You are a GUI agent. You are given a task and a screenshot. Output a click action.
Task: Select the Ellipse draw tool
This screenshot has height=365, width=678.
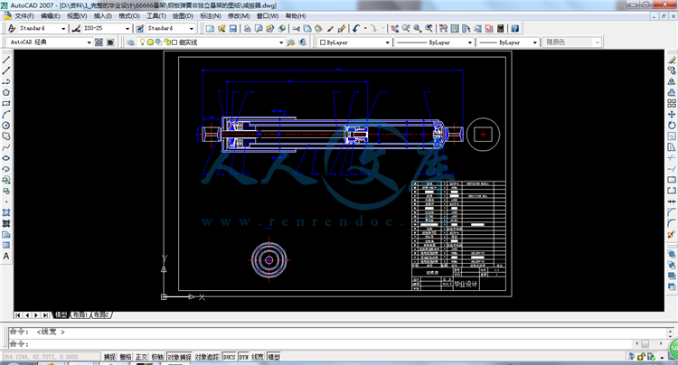(x=6, y=158)
